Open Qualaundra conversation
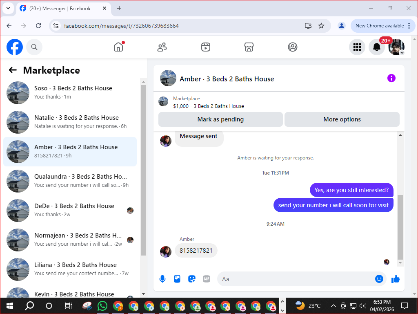 coord(70,181)
